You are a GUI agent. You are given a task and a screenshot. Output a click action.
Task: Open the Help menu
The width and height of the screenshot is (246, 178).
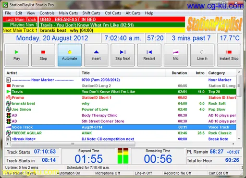click(x=149, y=13)
